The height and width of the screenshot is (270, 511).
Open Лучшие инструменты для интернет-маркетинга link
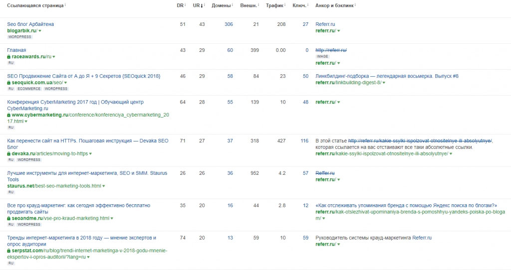coord(87,176)
